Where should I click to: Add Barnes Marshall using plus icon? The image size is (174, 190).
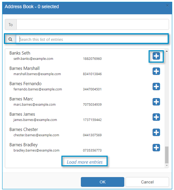pos(156,71)
